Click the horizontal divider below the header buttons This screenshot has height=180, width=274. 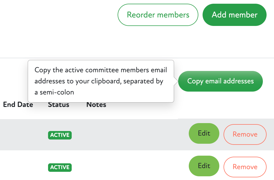tap(137, 58)
